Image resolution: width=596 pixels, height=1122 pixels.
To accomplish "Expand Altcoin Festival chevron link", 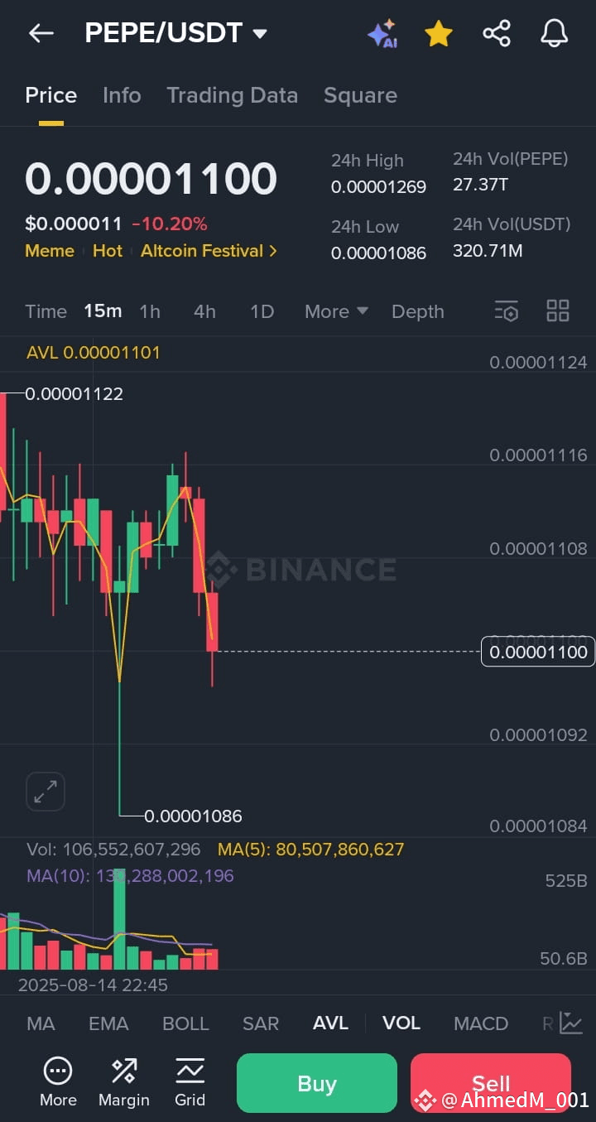I will click(x=209, y=250).
